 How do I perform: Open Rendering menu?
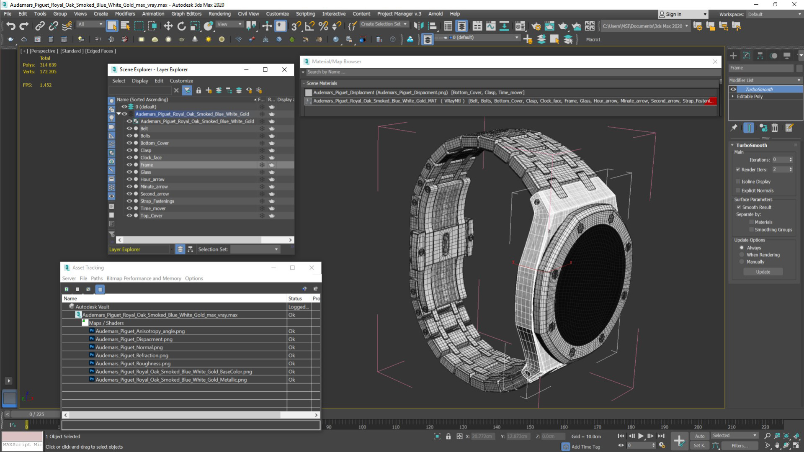[x=219, y=14]
